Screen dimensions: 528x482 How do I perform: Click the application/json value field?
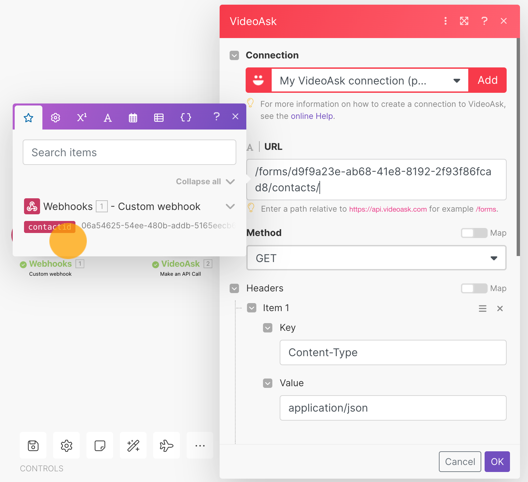tap(393, 408)
